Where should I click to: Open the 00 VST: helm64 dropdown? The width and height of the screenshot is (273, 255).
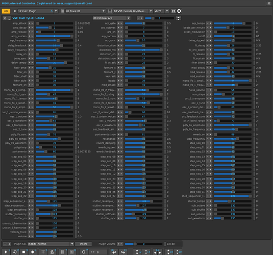(151, 11)
